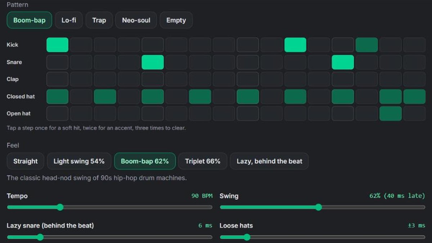
Task: Click the ±3 ms loose hats value
Action: pyautogui.click(x=417, y=225)
